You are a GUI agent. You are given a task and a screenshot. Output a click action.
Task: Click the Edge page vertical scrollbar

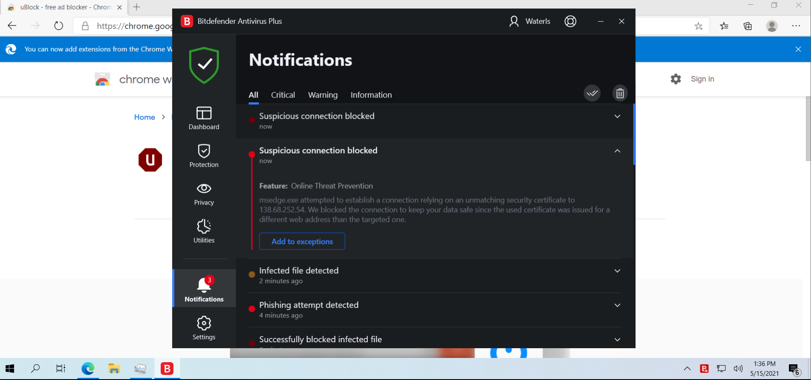tap(808, 129)
